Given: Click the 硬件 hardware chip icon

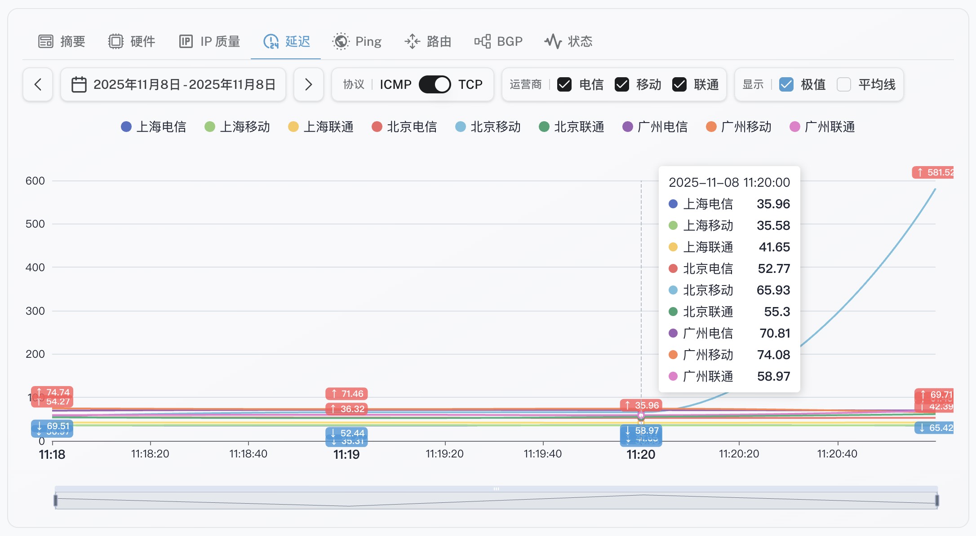Looking at the screenshot, I should pos(116,41).
